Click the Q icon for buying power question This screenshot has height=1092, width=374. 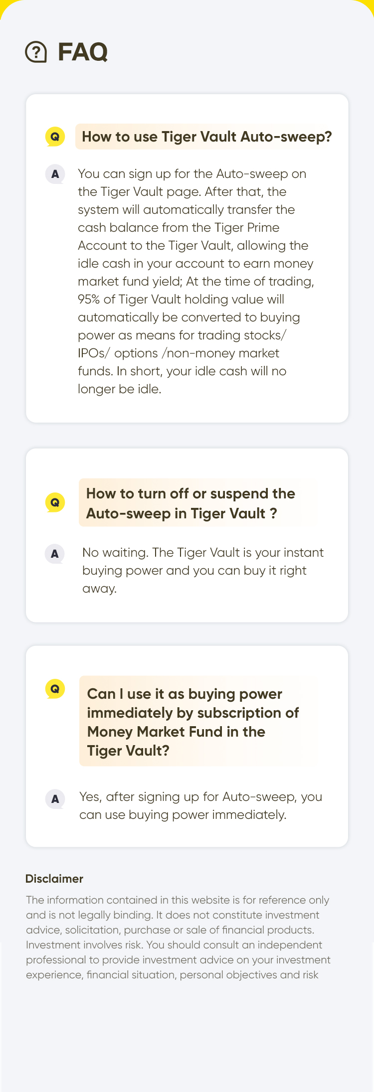(55, 689)
